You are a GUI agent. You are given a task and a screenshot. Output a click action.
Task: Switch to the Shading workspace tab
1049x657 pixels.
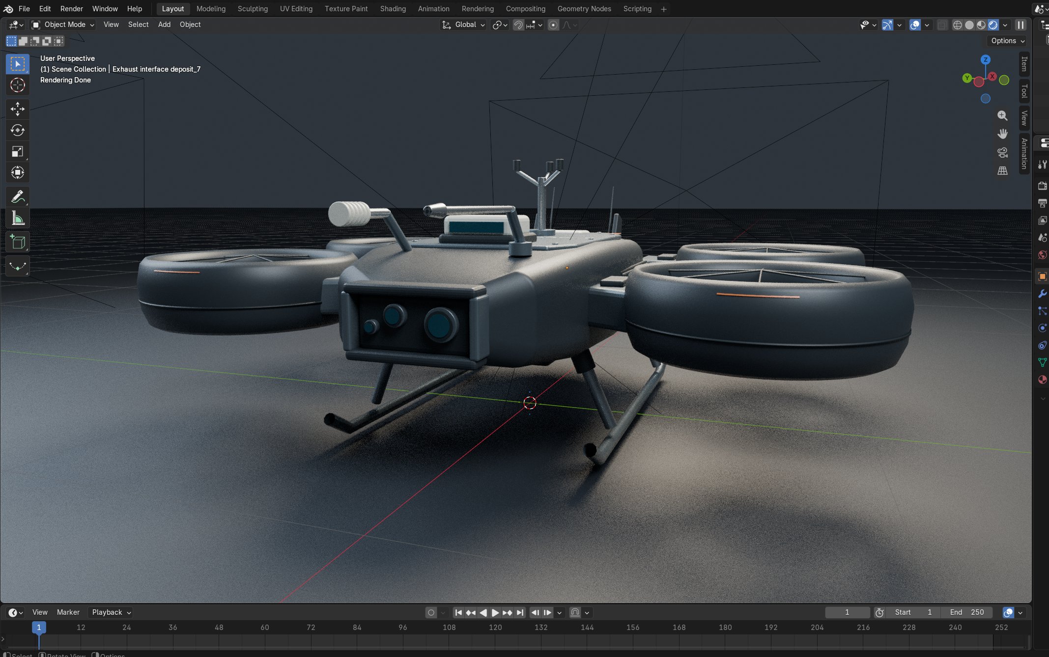pos(393,9)
